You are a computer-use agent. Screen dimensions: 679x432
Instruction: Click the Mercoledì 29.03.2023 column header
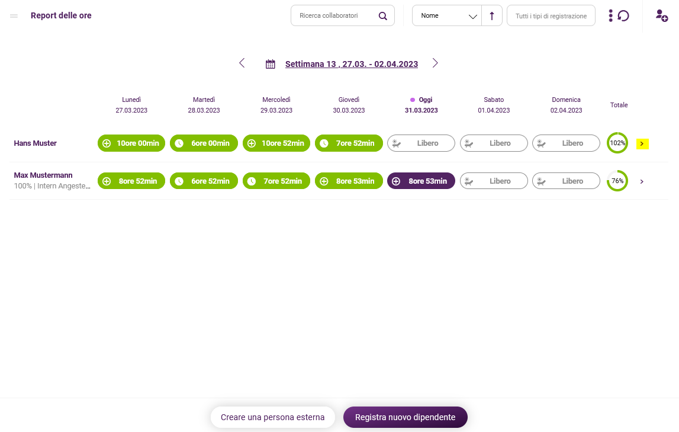(x=276, y=105)
